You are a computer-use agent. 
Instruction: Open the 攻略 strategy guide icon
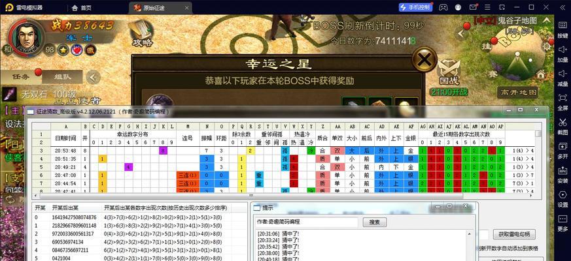tap(143, 34)
